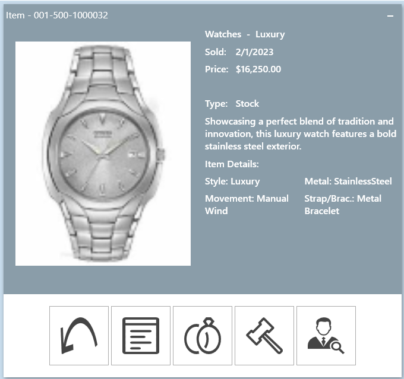Screen dimensions: 404x379
Task: Select the item number 001-500-1000032 title
Action: pos(57,15)
